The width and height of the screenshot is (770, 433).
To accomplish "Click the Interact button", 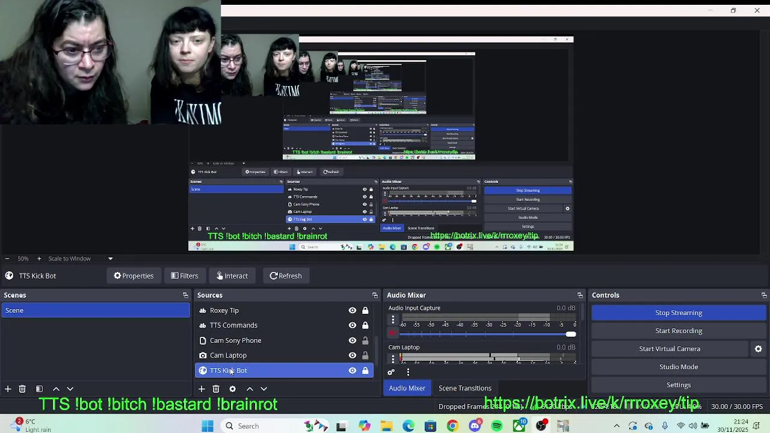I will 232,275.
